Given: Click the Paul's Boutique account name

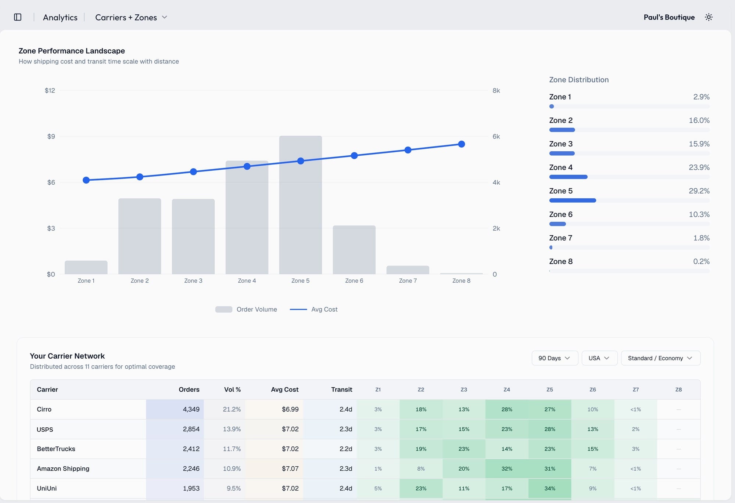Looking at the screenshot, I should [669, 17].
